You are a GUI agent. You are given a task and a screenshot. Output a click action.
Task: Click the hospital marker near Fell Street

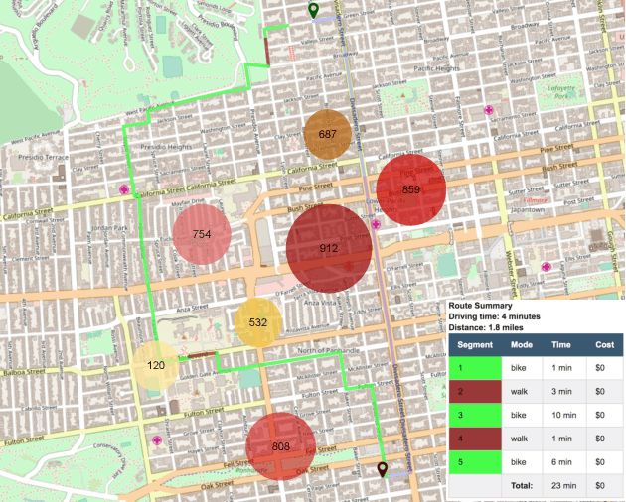[x=157, y=439]
